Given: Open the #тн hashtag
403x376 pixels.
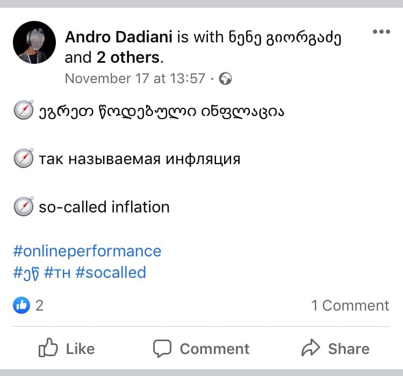Looking at the screenshot, I should (57, 273).
